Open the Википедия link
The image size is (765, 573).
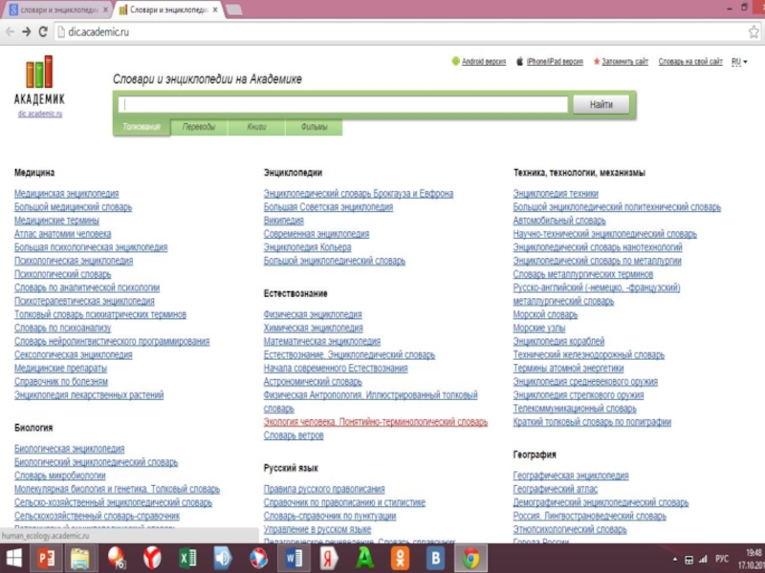point(283,221)
